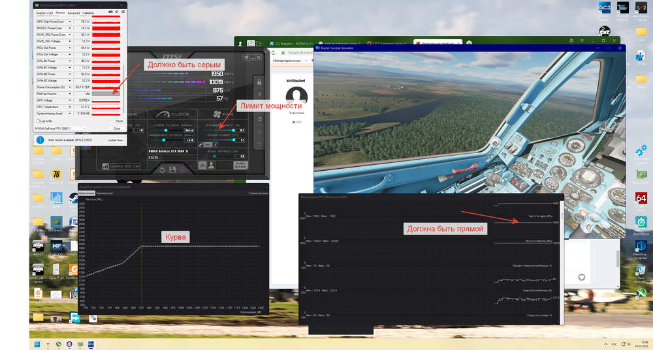Switch to Validation tab in GPU-Z

tap(88, 13)
